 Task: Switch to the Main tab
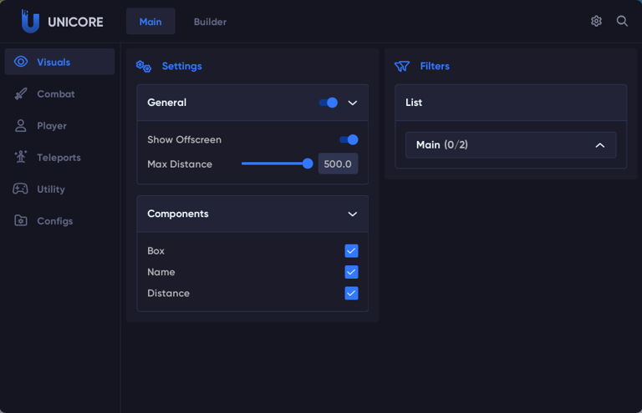click(x=150, y=21)
